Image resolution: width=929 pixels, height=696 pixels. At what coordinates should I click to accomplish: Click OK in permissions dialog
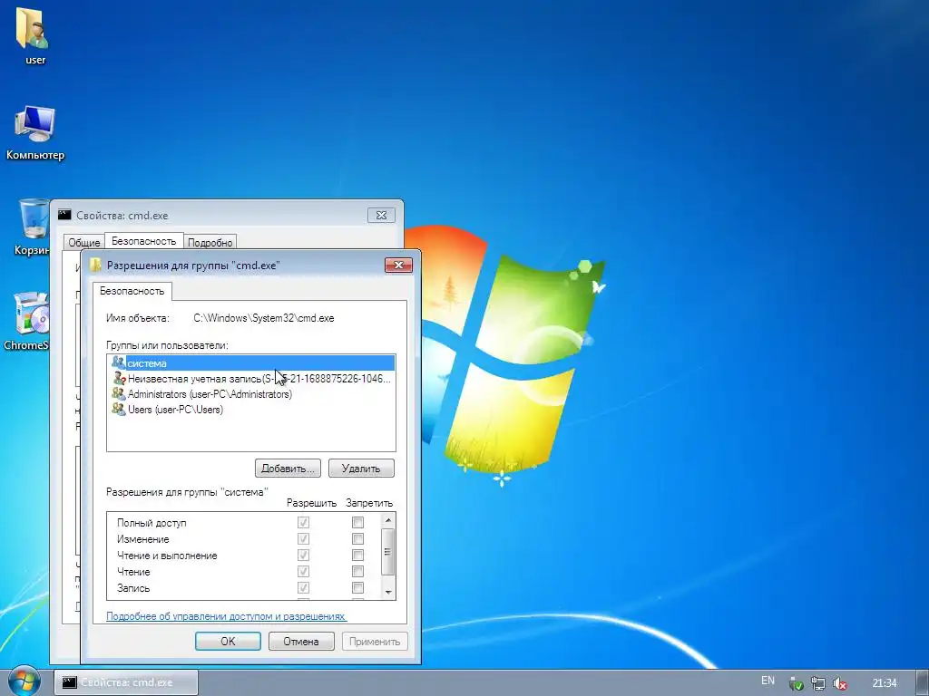click(x=228, y=641)
